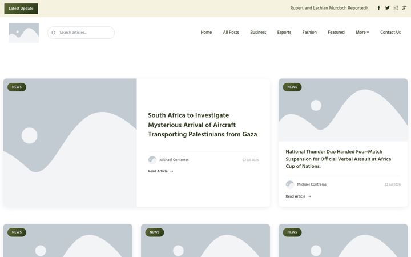Open the All Posts menu item
Screen dimensions: 411x257
[231, 32]
